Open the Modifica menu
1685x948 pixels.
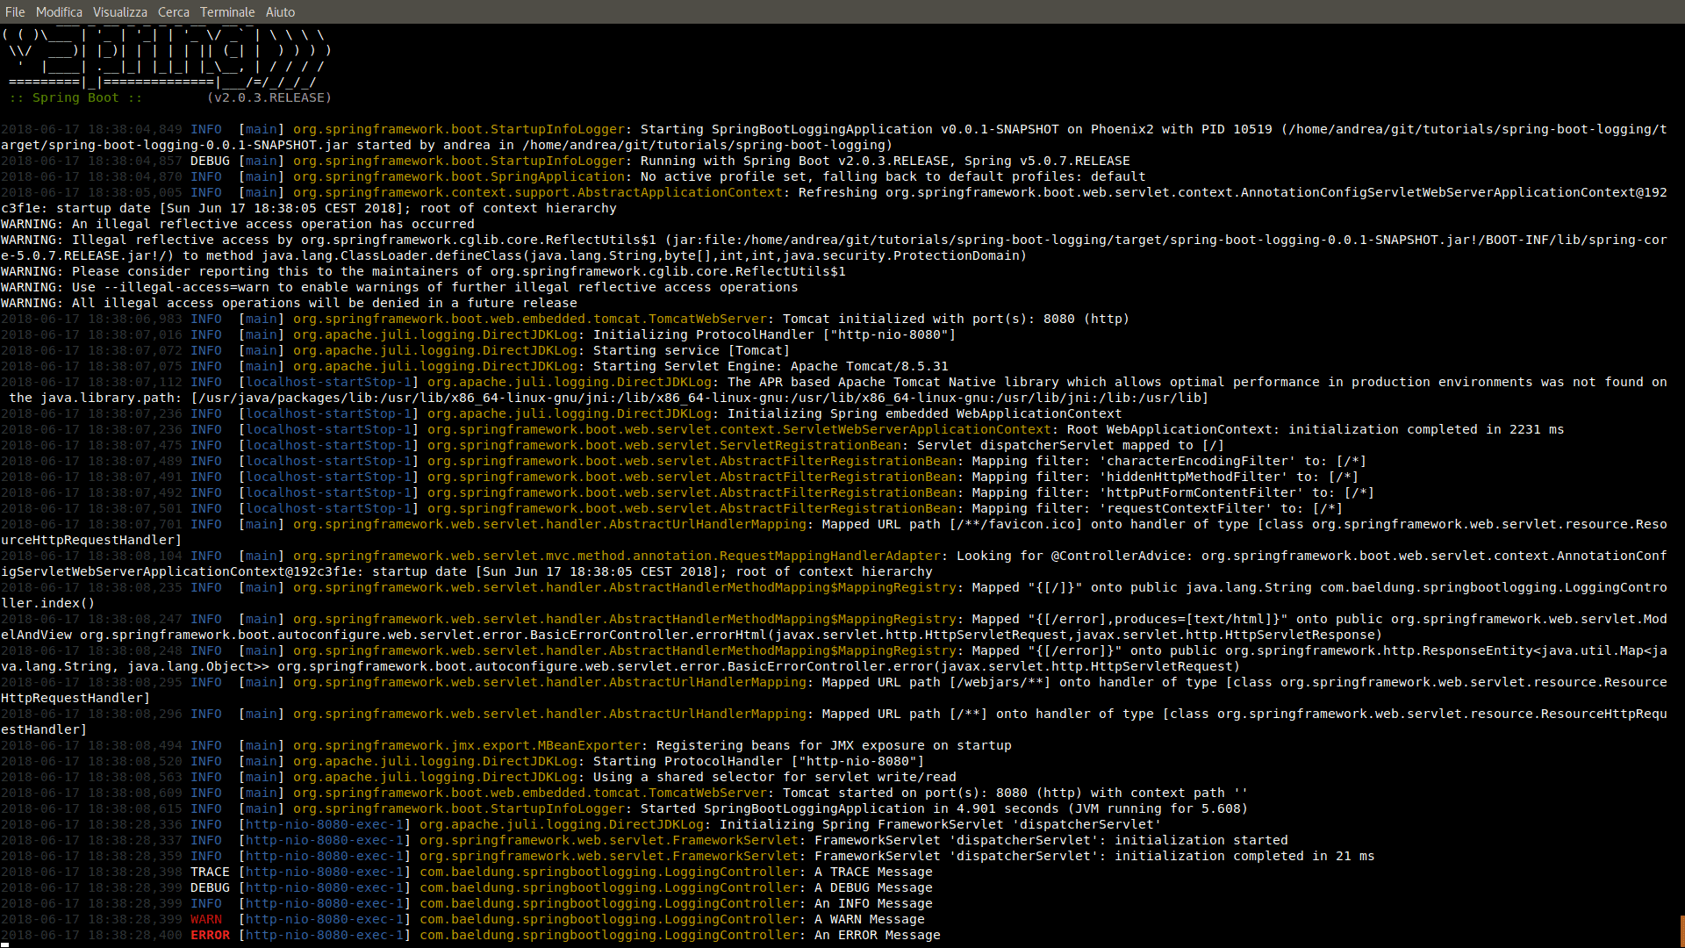59,11
